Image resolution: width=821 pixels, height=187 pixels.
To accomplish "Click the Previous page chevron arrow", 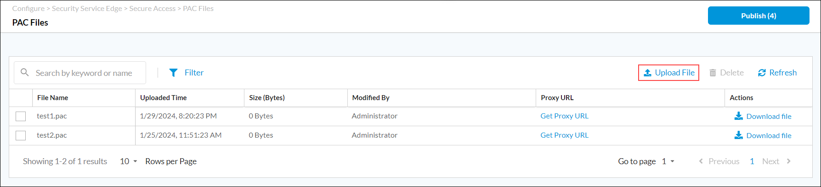I will pos(701,161).
